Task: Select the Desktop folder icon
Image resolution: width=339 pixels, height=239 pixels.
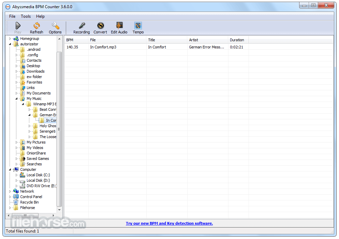Action: tap(23, 66)
